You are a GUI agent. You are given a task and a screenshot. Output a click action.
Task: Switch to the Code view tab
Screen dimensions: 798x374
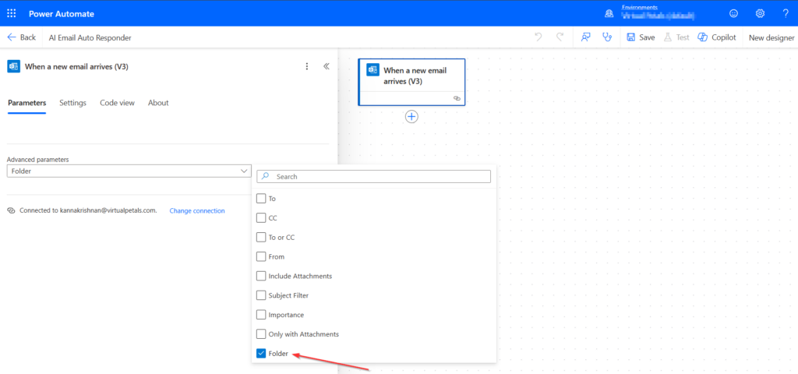[117, 103]
